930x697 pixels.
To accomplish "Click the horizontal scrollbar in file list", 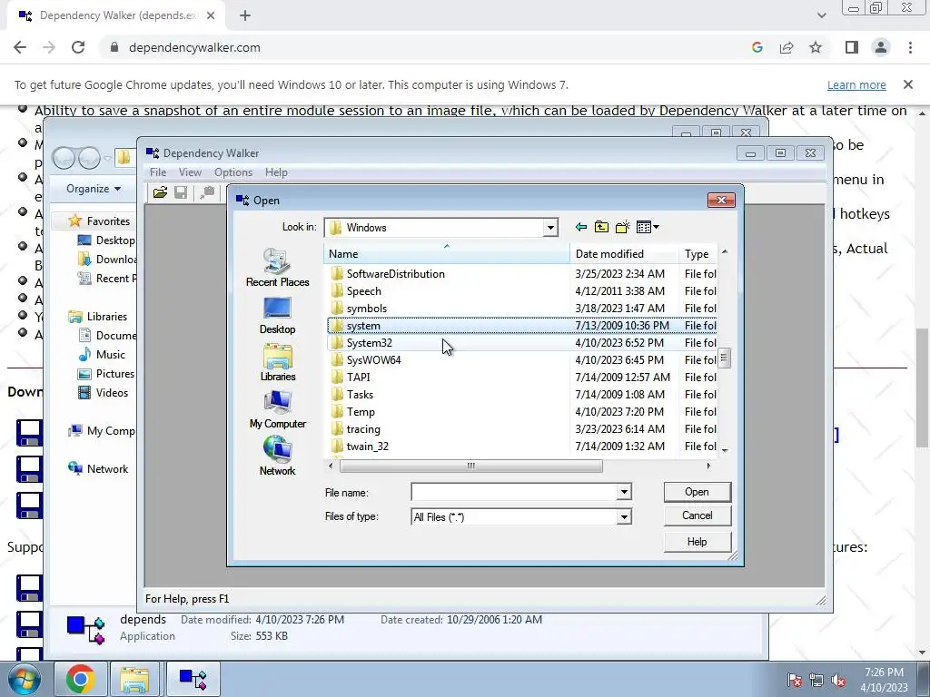I will (x=471, y=466).
